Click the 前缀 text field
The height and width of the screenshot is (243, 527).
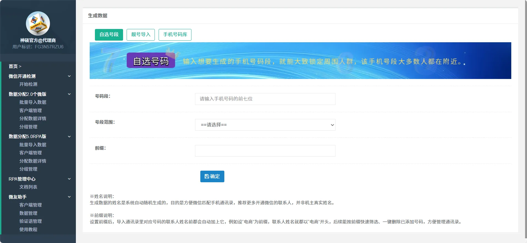click(265, 151)
